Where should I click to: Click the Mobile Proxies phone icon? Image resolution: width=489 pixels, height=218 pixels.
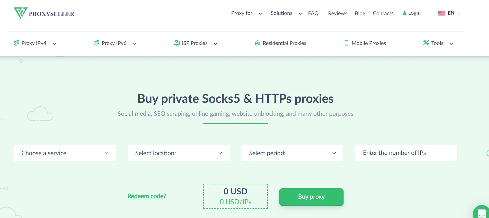point(346,43)
